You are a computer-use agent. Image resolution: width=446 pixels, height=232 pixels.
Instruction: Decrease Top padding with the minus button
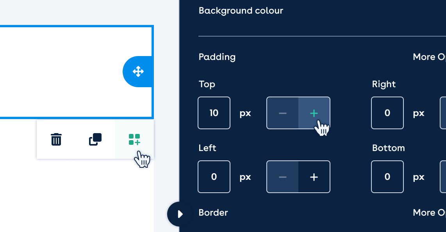(x=282, y=113)
